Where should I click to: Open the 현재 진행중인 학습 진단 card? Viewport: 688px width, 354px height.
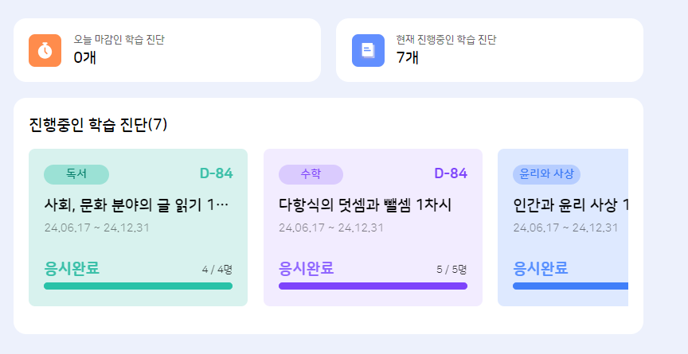pyautogui.click(x=489, y=50)
